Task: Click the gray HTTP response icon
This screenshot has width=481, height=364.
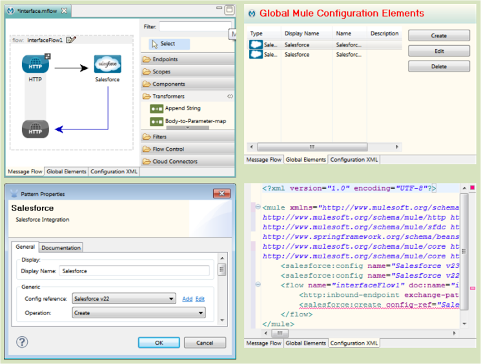Action: (x=36, y=129)
